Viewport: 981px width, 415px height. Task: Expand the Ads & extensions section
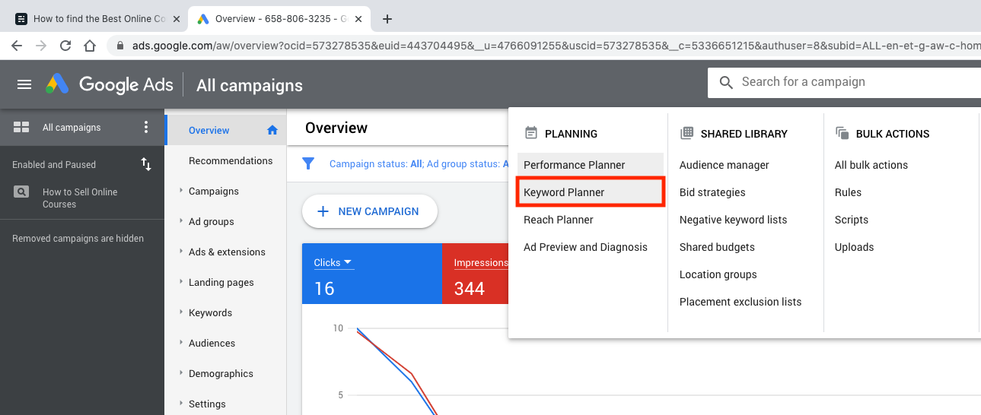pos(181,252)
